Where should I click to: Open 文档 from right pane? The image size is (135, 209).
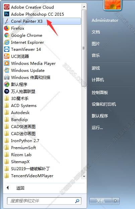96,32
